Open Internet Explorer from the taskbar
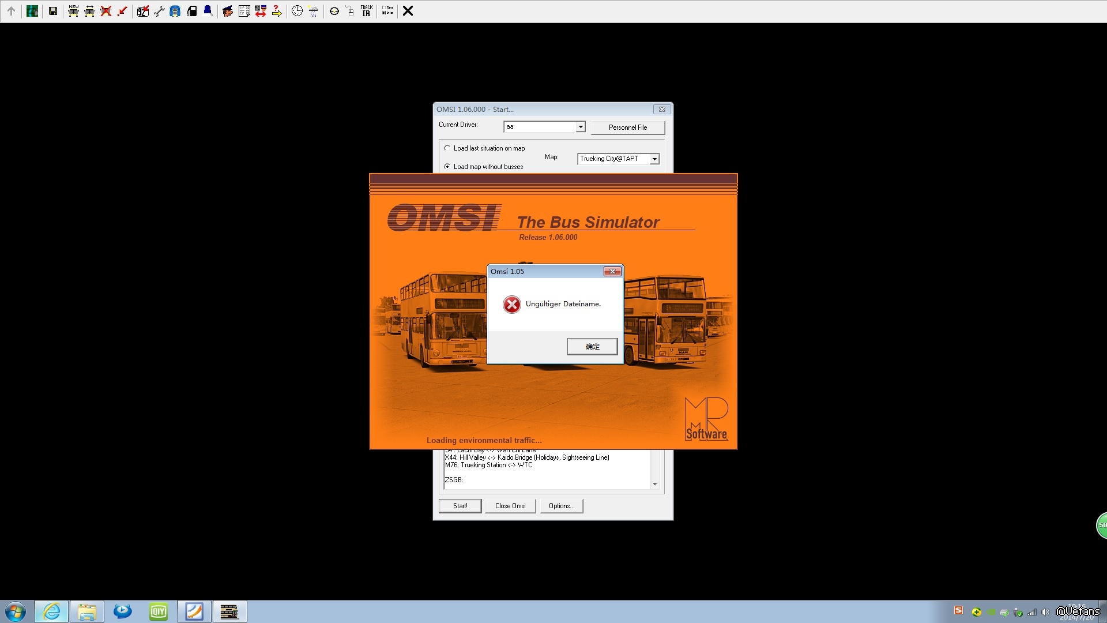Viewport: 1107px width, 623px height. [x=52, y=611]
